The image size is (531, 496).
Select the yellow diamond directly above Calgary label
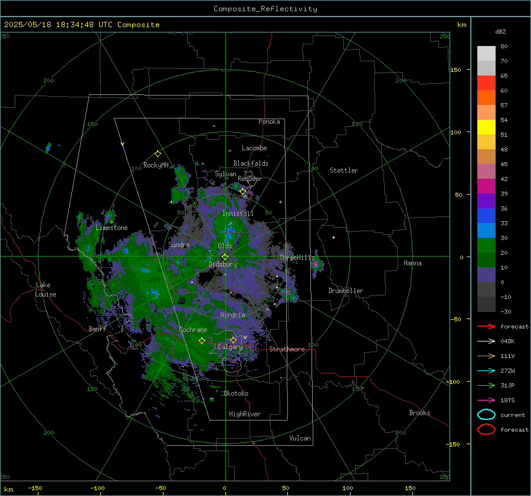[x=233, y=340]
